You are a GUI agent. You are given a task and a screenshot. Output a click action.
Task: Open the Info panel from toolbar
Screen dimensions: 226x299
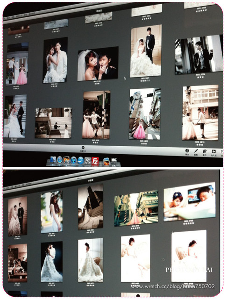point(187,150)
